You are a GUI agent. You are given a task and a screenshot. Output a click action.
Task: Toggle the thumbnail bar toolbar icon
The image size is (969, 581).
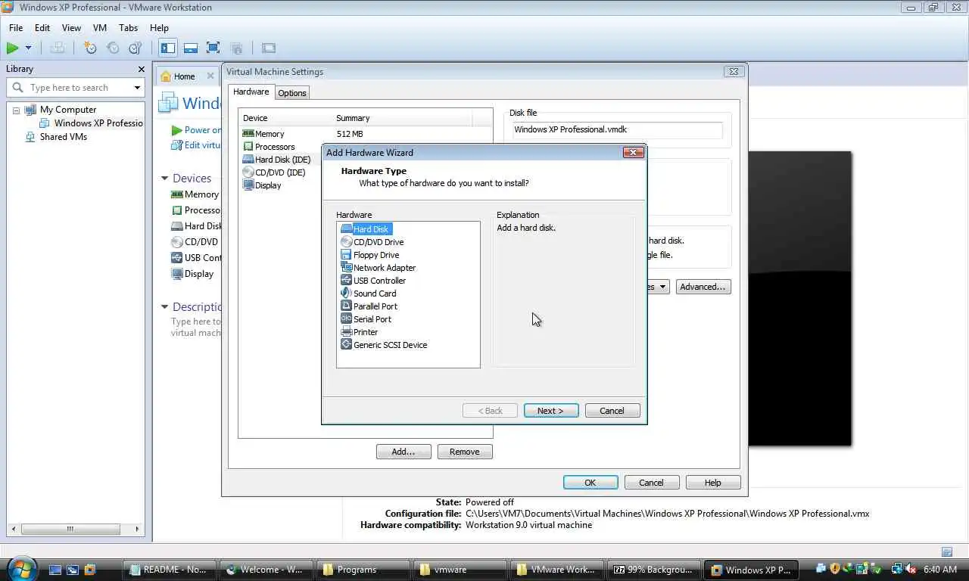pos(191,48)
